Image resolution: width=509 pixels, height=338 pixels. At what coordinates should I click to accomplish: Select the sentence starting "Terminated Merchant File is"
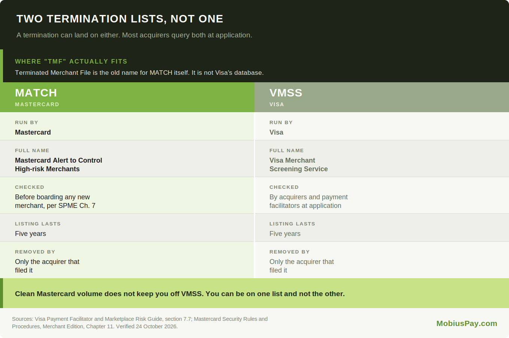[139, 73]
